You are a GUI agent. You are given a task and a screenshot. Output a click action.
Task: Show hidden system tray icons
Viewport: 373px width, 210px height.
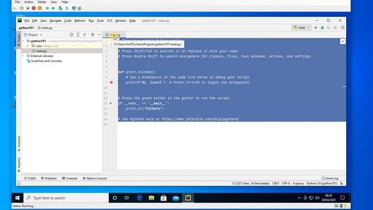299,198
